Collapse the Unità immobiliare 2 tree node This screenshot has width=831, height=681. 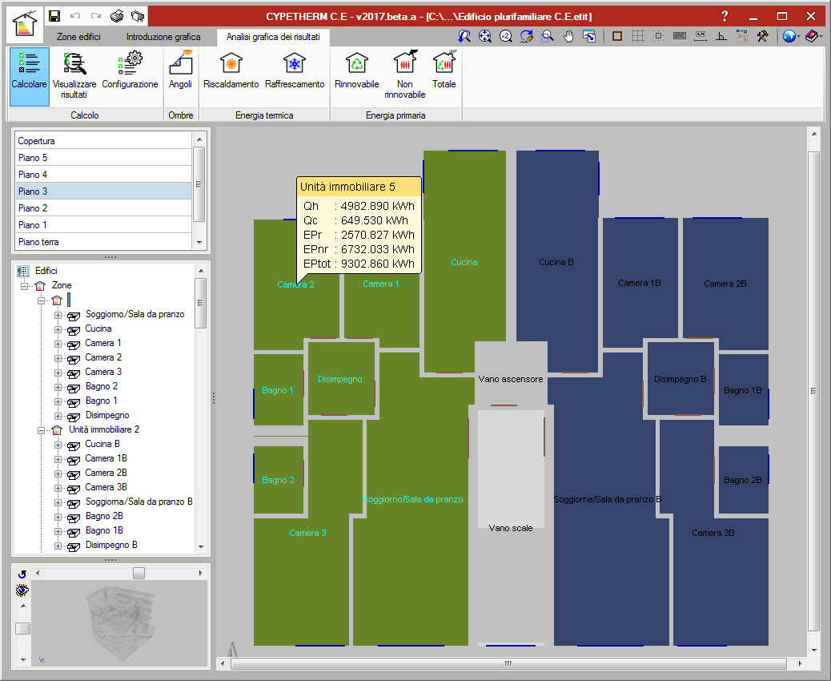(x=41, y=430)
